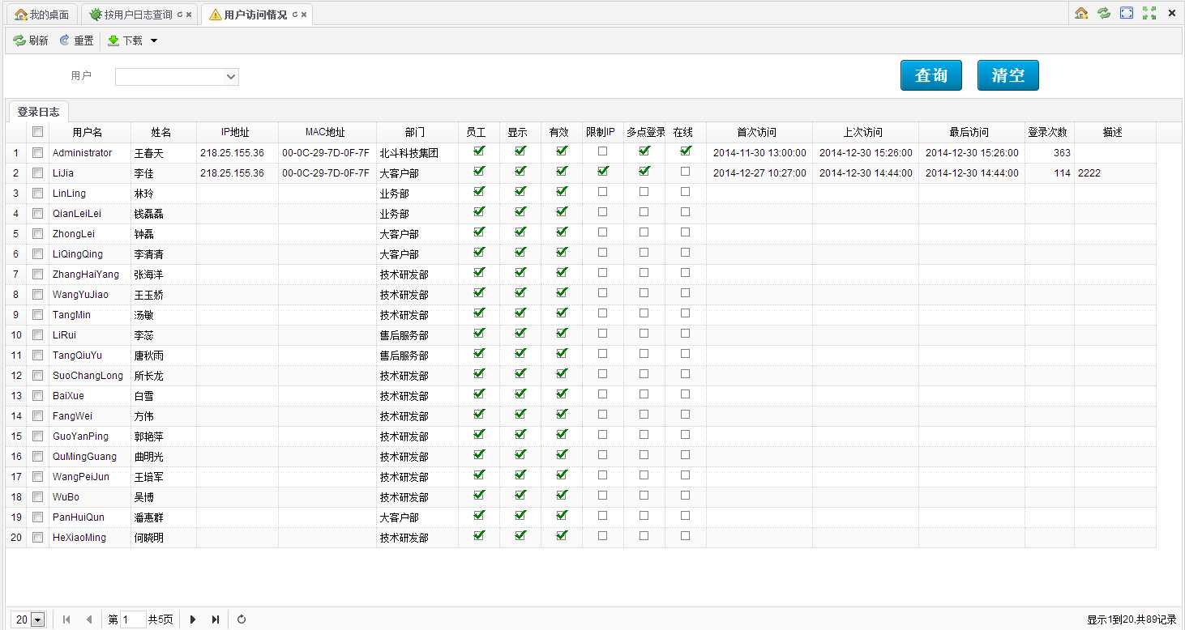This screenshot has width=1185, height=630.
Task: Sort by the 首次访问 column header
Action: pos(759,132)
